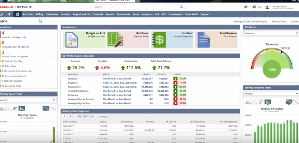Open Viewing: Portlet date settings dropdown

[x=250, y=21]
